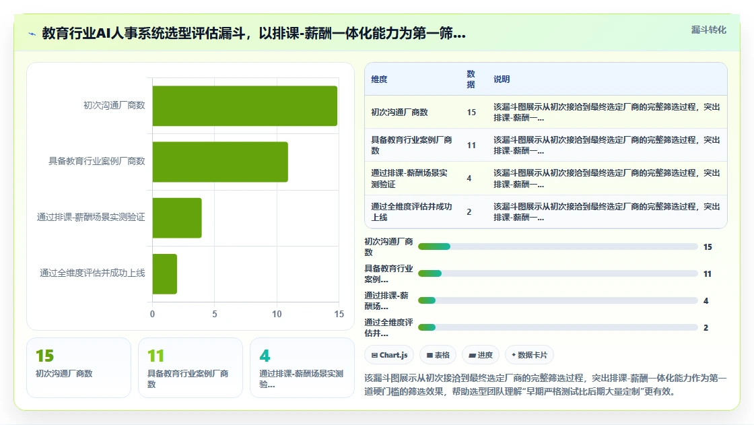Click the 进度 chip

pos(481,355)
